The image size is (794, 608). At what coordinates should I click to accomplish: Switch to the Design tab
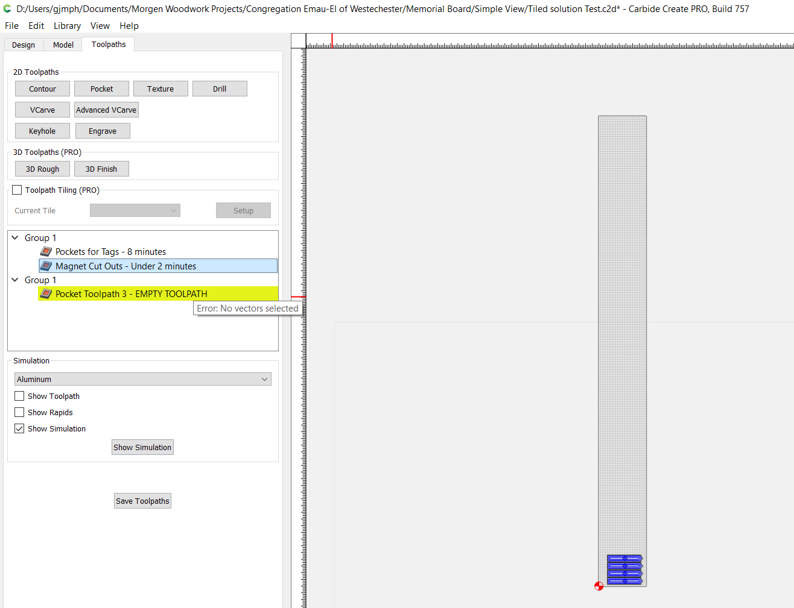coord(24,45)
